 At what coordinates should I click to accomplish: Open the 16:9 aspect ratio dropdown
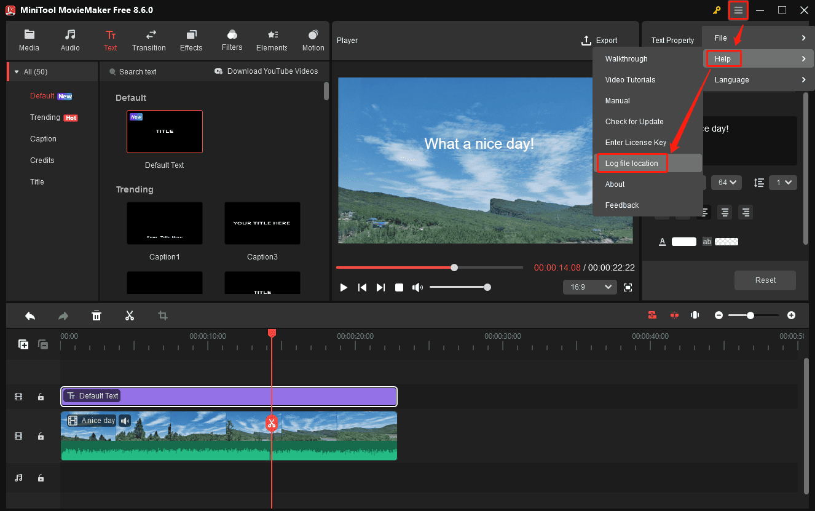point(589,287)
